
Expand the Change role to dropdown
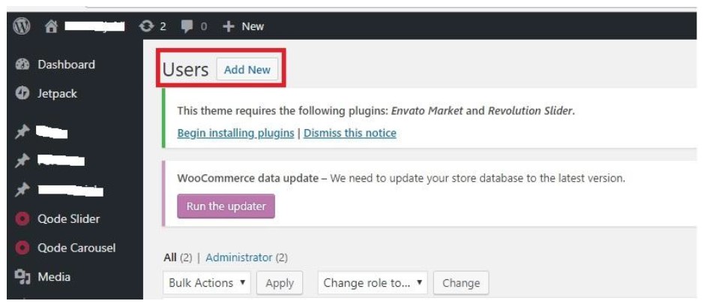[x=373, y=283]
